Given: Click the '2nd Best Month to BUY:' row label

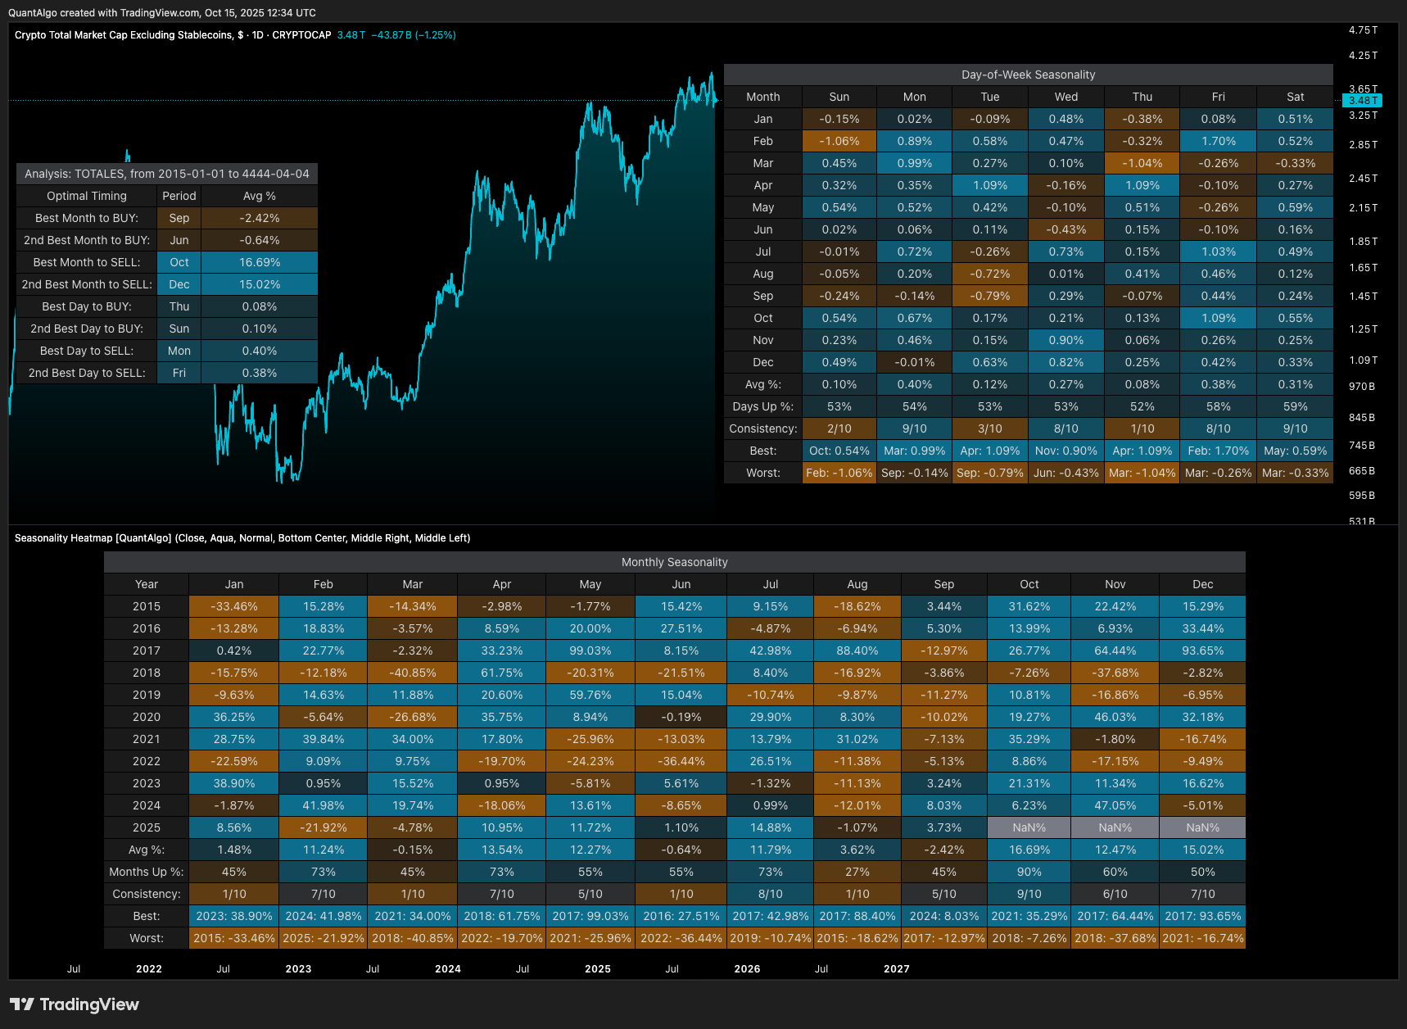Looking at the screenshot, I should pyautogui.click(x=87, y=240).
